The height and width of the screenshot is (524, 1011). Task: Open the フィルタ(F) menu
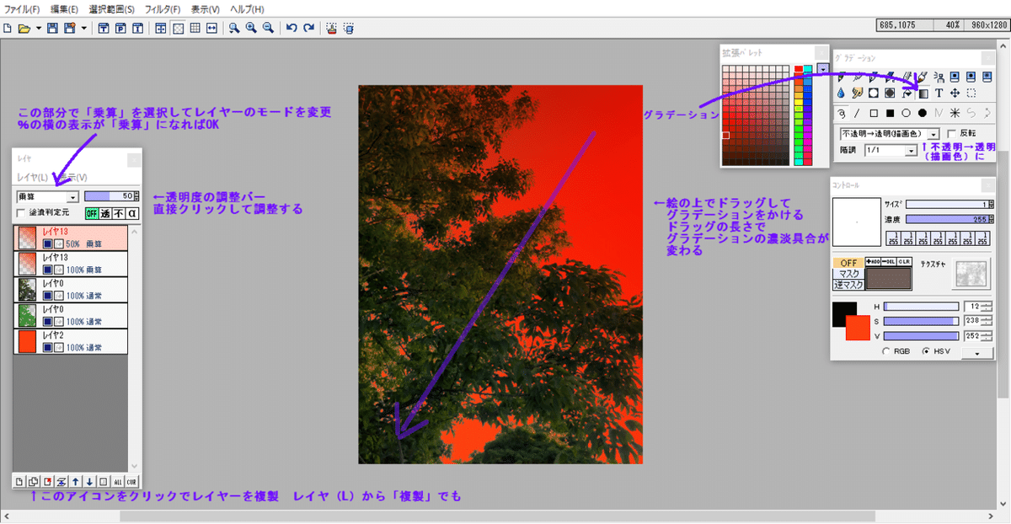[x=163, y=9]
